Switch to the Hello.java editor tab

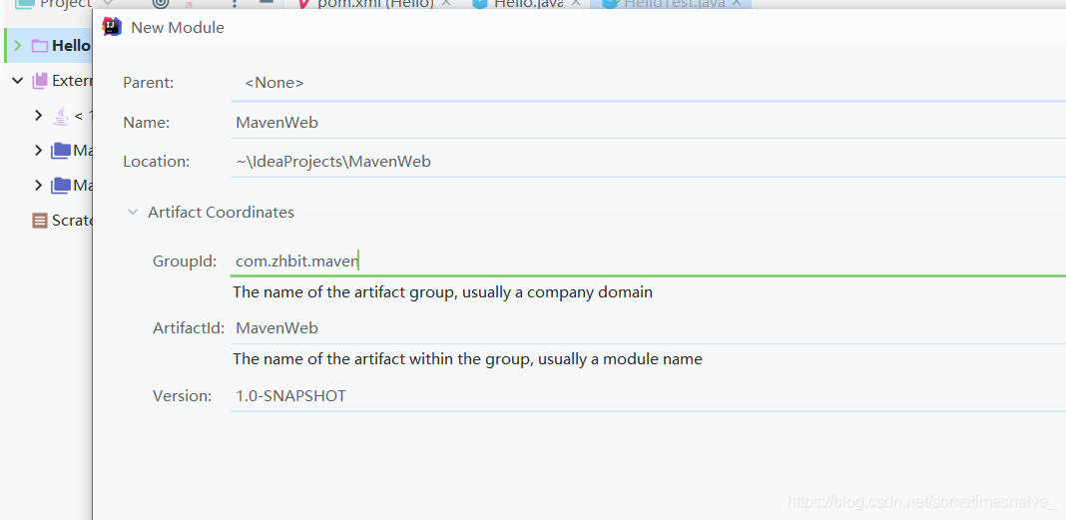point(527,3)
